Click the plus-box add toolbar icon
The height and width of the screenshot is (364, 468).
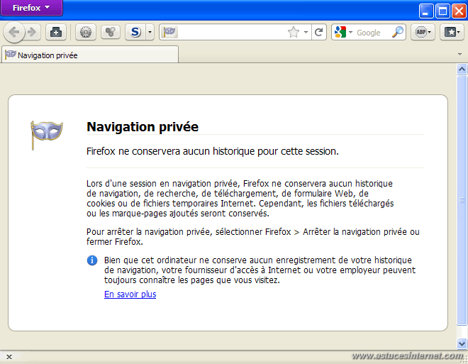pyautogui.click(x=56, y=32)
